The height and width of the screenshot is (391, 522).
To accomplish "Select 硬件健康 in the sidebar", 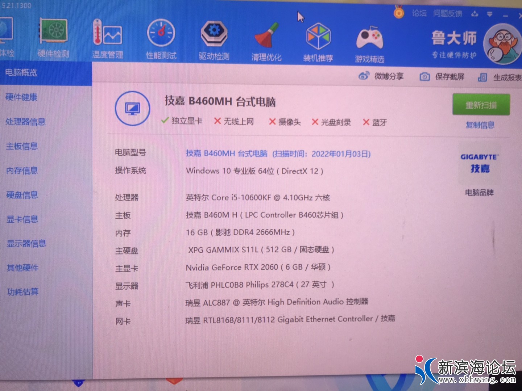I will (21, 97).
